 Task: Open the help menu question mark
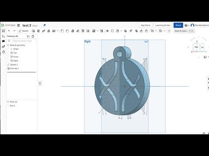click(187, 26)
